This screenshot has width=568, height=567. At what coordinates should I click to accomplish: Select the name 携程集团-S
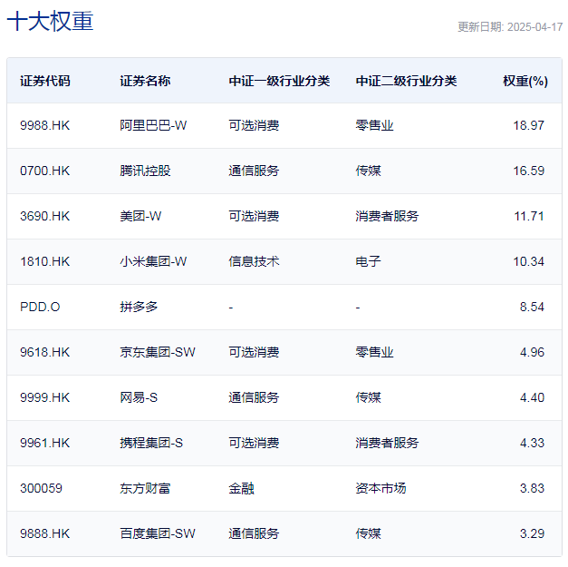[151, 443]
